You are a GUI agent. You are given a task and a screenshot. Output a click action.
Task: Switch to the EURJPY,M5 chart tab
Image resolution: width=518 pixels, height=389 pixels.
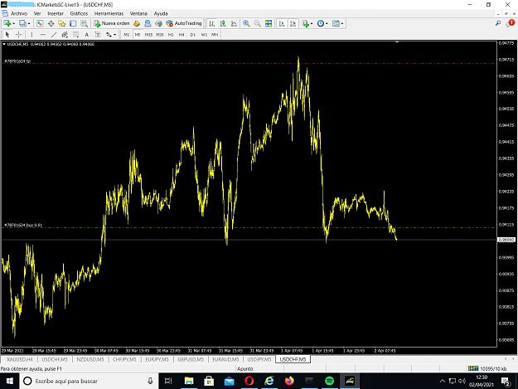tap(157, 359)
